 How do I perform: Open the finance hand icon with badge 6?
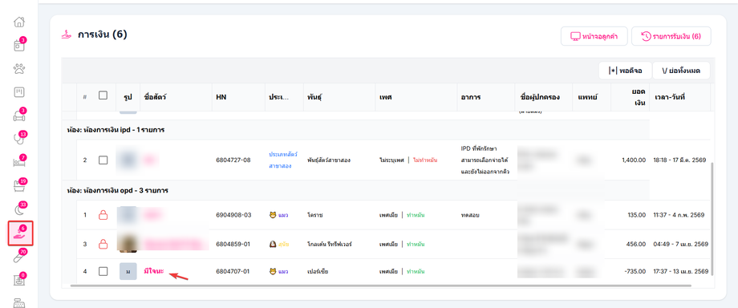pos(20,233)
